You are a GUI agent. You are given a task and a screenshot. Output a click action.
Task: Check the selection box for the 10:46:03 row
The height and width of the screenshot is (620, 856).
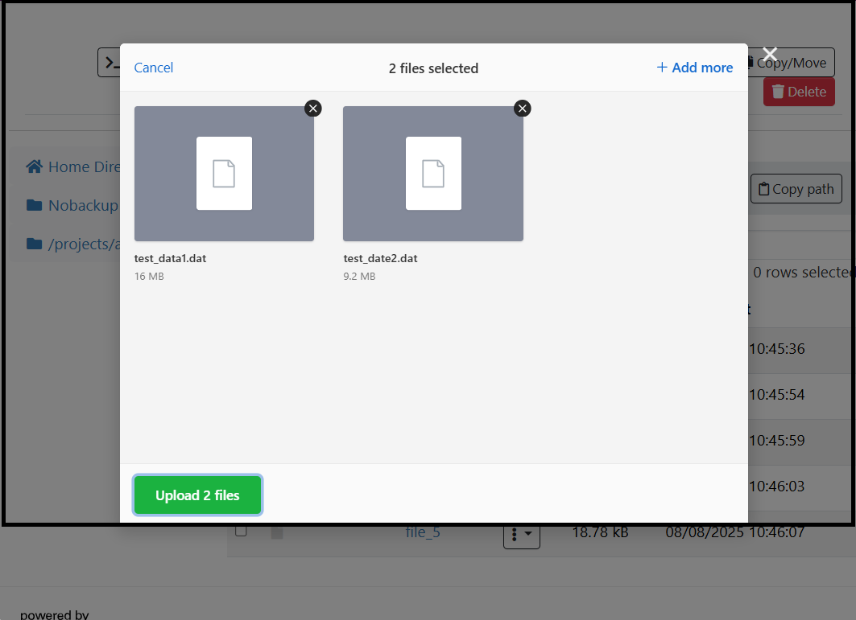[240, 486]
